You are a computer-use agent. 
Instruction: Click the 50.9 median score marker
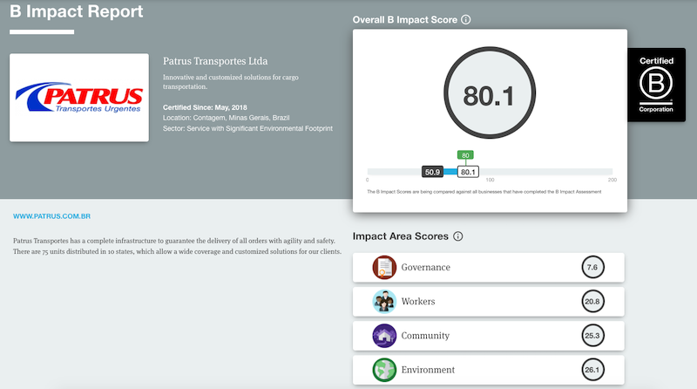click(x=432, y=172)
